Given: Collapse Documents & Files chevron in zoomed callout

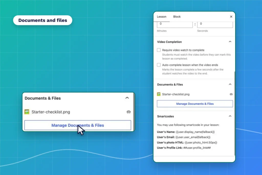Looking at the screenshot, I should pyautogui.click(x=127, y=98).
